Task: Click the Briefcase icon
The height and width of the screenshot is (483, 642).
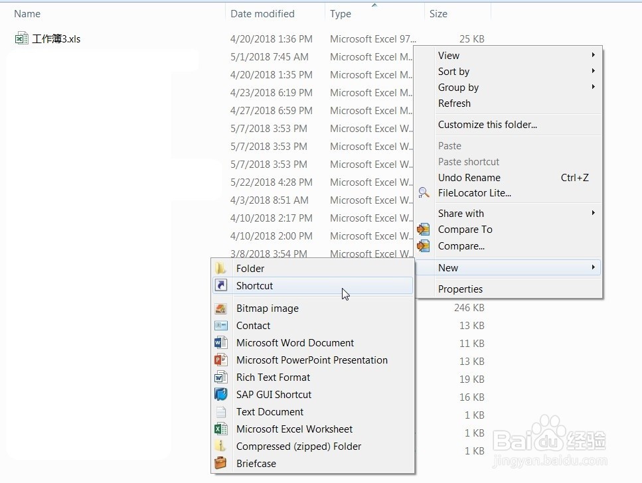Action: pyautogui.click(x=220, y=463)
